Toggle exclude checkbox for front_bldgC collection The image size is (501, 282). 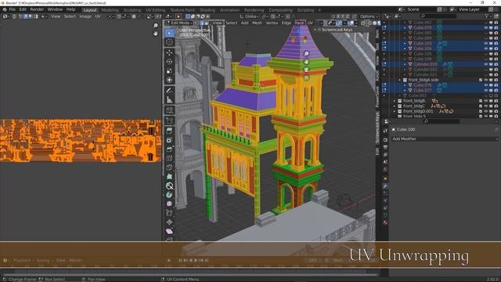[x=481, y=107]
